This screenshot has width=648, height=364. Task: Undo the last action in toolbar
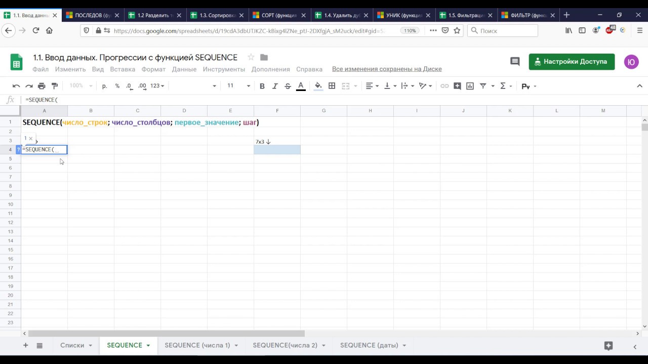point(16,86)
